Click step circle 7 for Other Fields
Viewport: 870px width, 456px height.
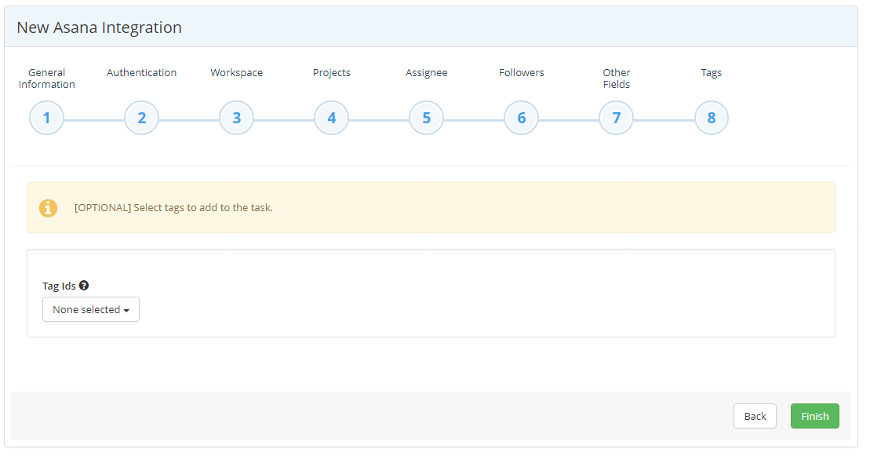[x=616, y=117]
